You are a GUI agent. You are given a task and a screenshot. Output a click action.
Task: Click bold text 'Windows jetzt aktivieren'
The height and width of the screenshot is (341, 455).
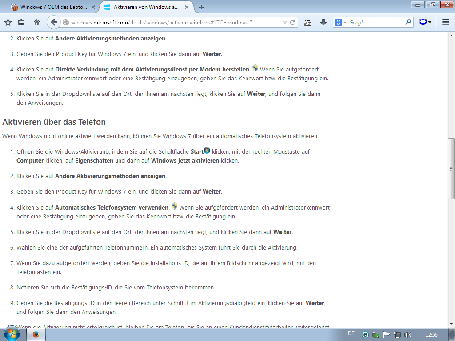coord(185,161)
